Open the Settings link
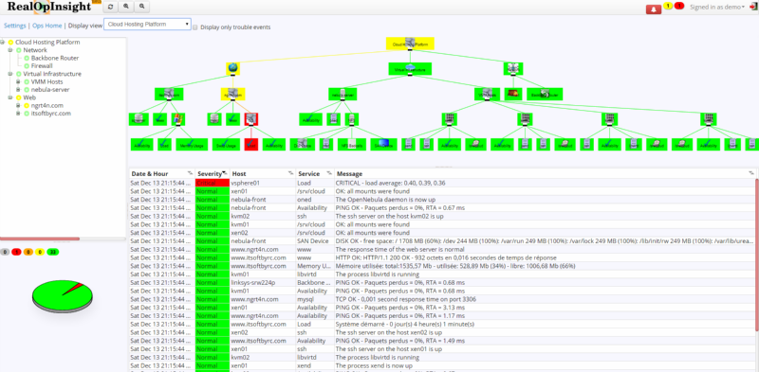The width and height of the screenshot is (759, 372). pyautogui.click(x=14, y=26)
